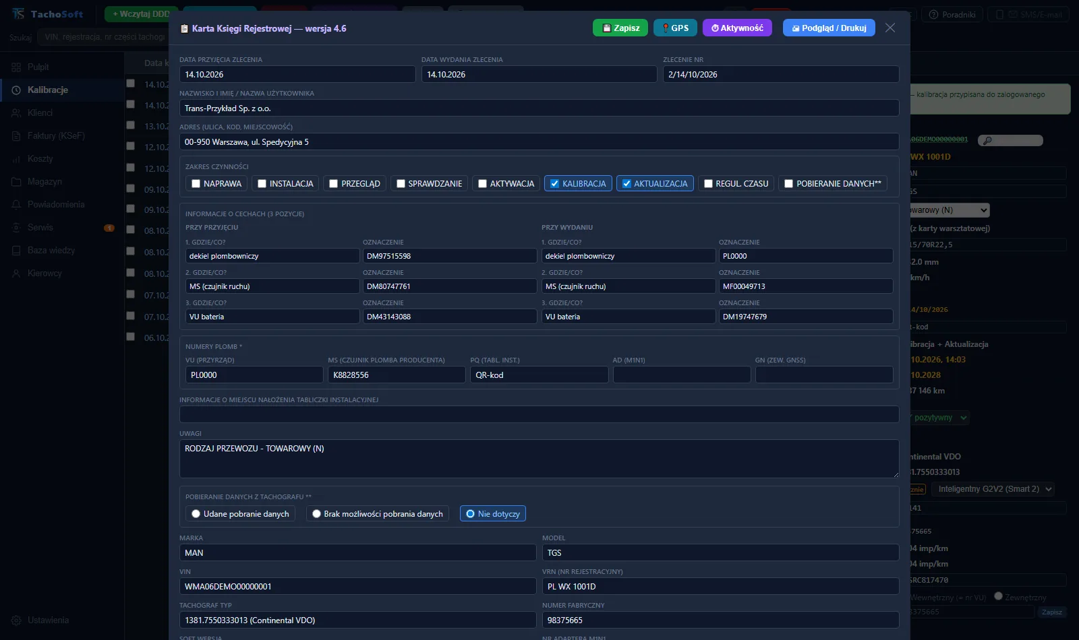The width and height of the screenshot is (1079, 640).
Task: Click the K8828556 MS plomba field
Action: point(397,375)
